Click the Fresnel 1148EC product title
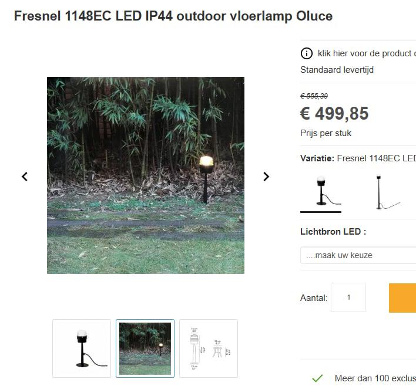The image size is (416, 386). click(173, 16)
